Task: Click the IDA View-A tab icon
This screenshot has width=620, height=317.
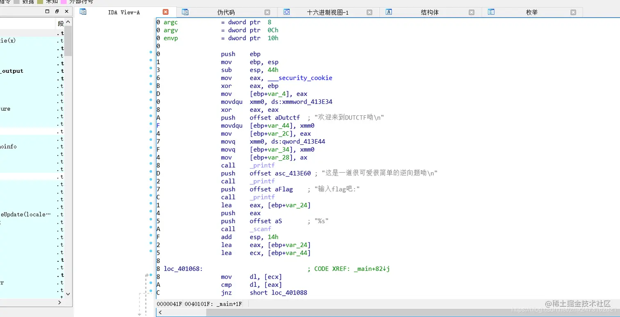Action: [83, 12]
